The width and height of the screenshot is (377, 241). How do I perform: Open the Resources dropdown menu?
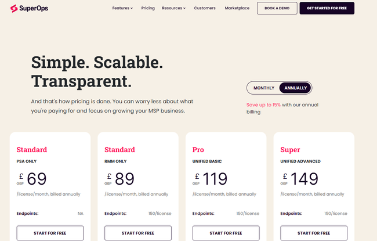click(173, 8)
